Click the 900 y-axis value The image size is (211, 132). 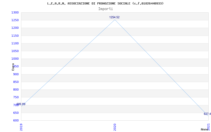tap(16, 74)
